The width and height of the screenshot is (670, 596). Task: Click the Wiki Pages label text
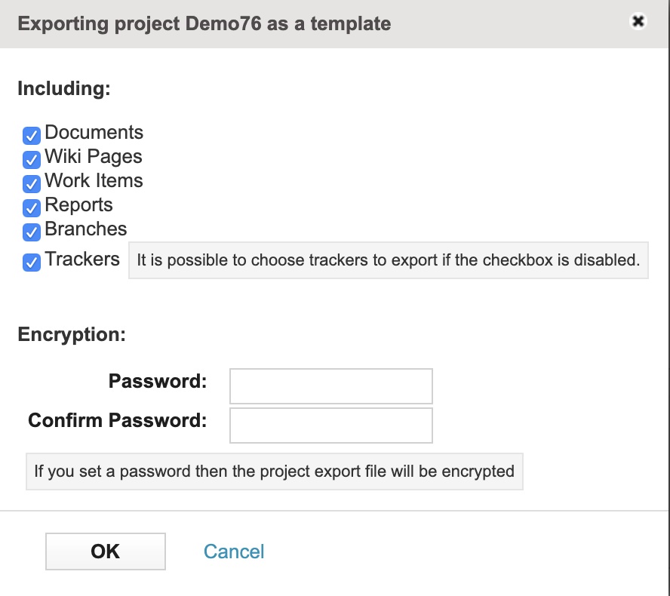(94, 157)
